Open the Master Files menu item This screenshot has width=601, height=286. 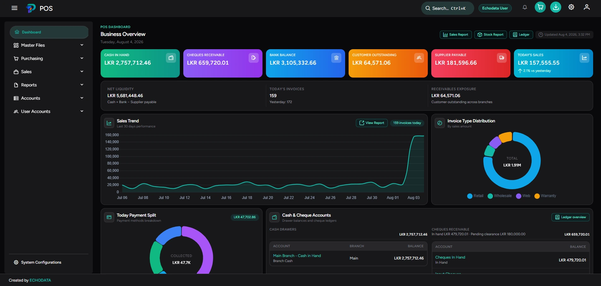coord(49,45)
